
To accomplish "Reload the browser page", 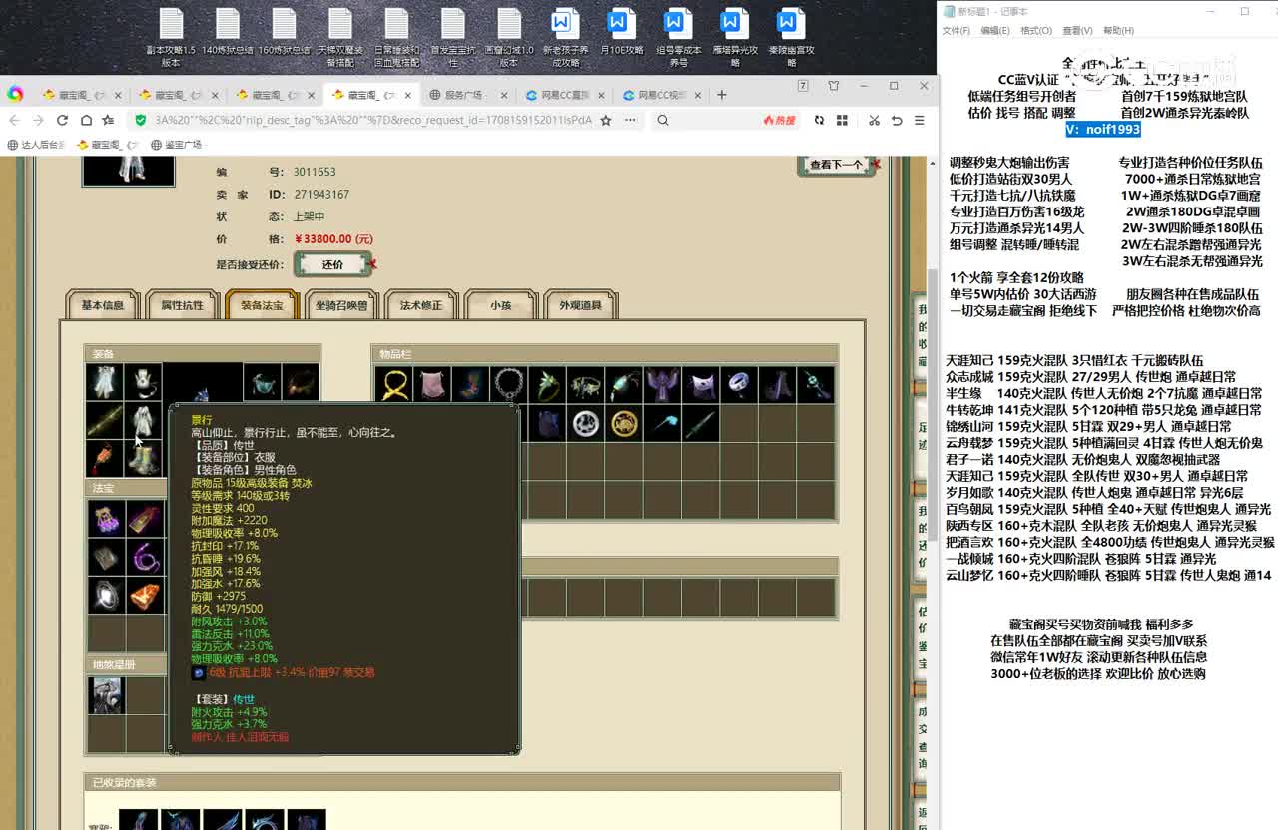I will (62, 120).
